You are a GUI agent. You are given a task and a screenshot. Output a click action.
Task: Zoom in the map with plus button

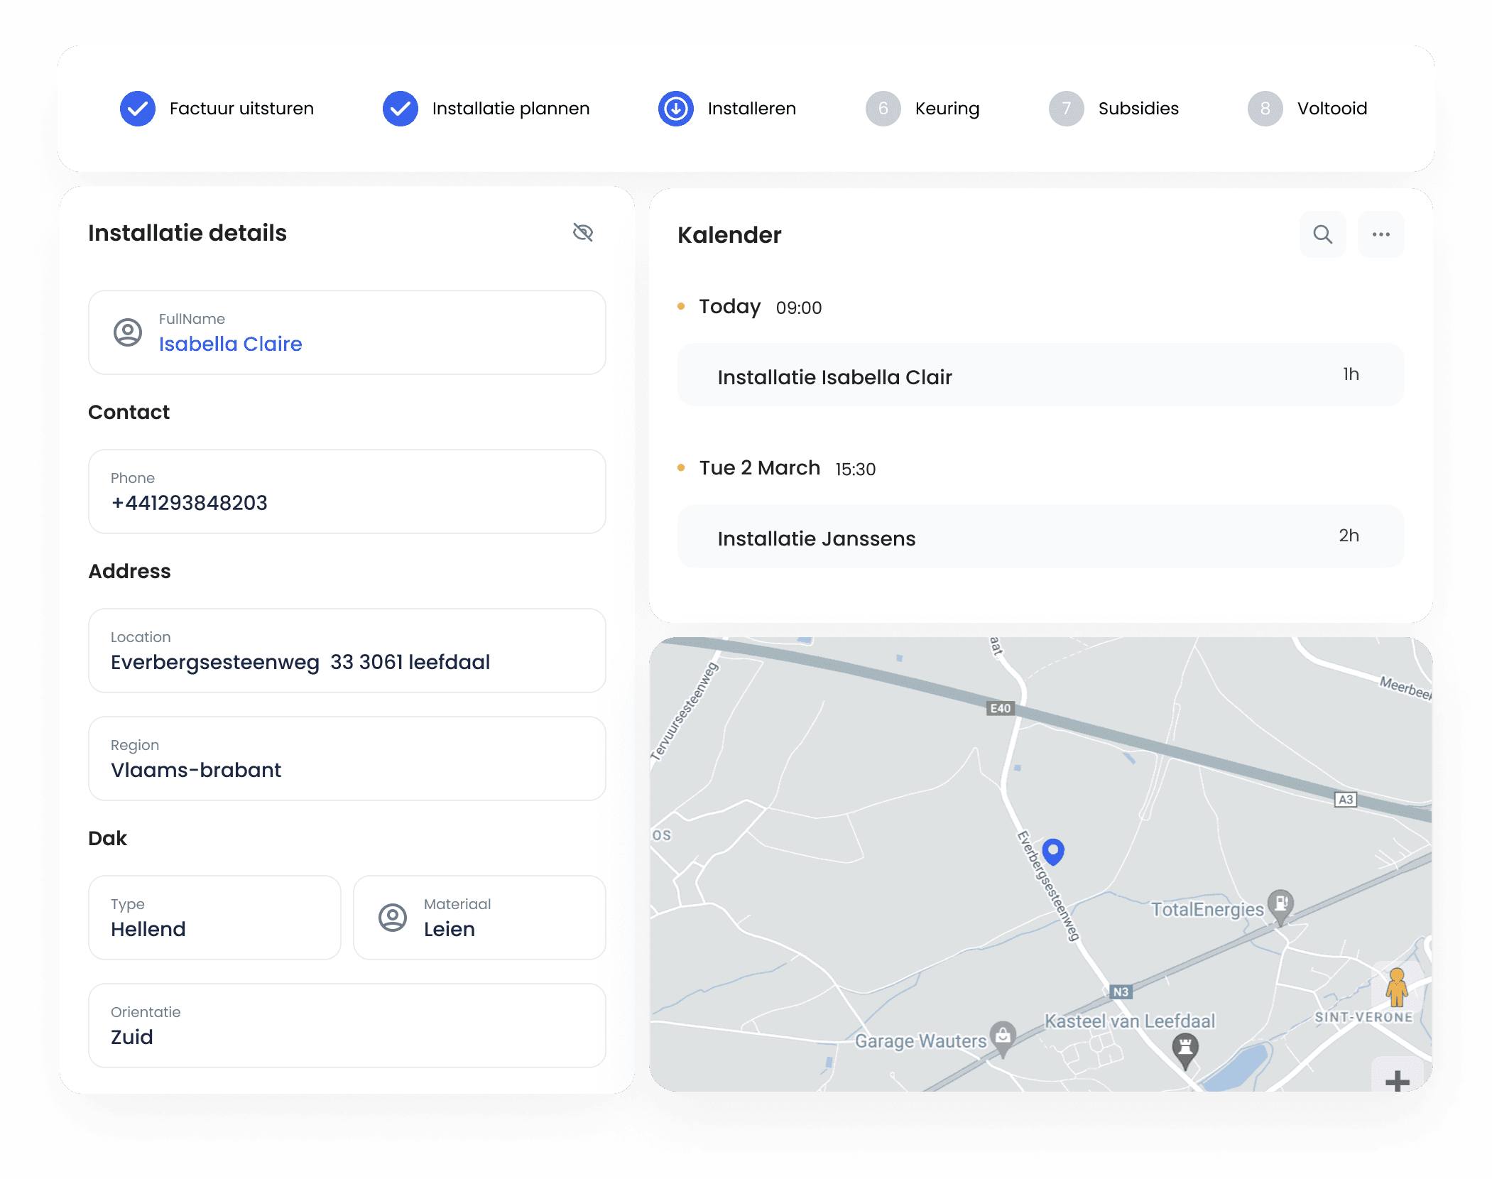point(1398,1080)
